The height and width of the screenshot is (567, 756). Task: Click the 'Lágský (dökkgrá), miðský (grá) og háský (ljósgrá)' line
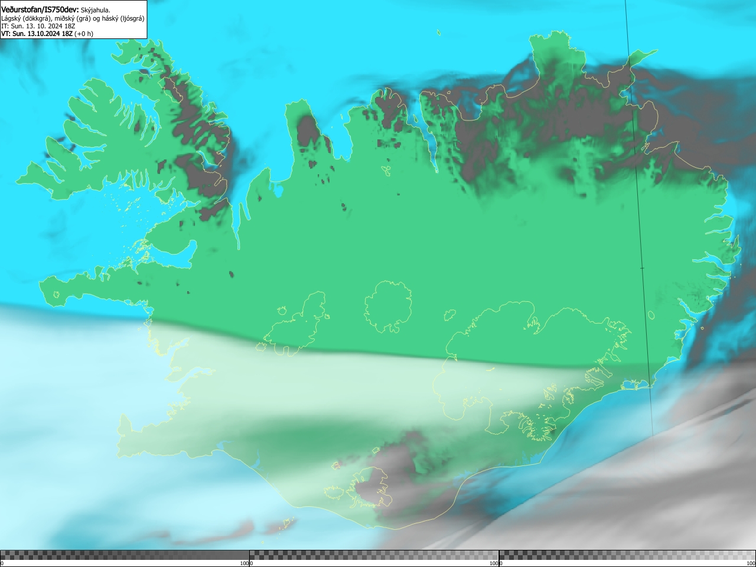coord(73,18)
